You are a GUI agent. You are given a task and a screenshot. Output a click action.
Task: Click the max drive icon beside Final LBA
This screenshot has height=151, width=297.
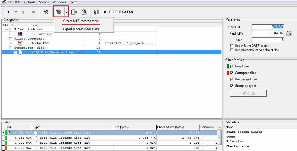click(x=289, y=33)
